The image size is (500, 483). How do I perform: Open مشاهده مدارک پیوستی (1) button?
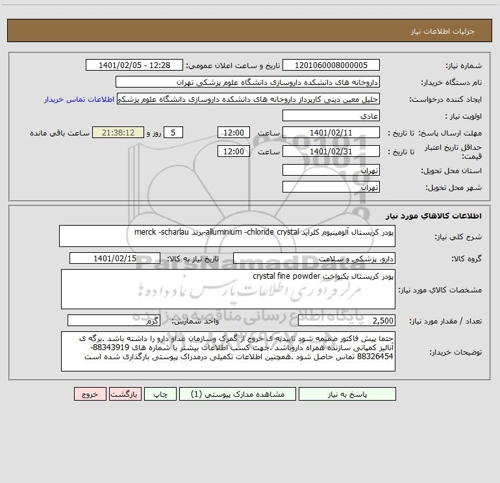(238, 394)
